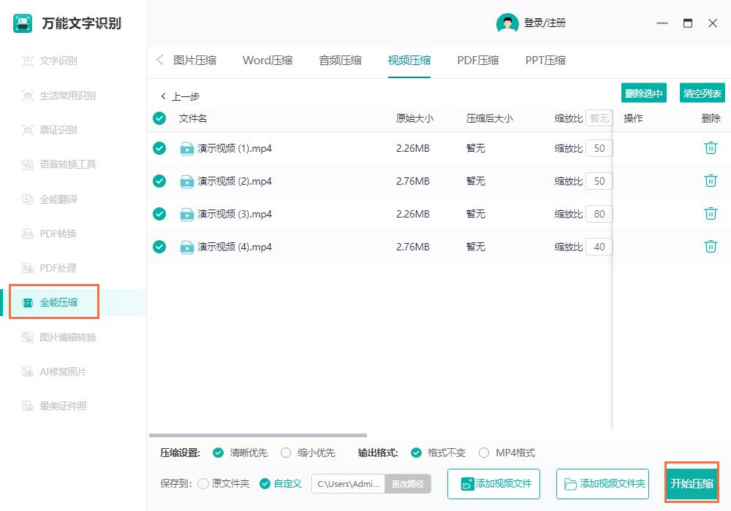The height and width of the screenshot is (511, 731).
Task: Uncheck the 演示视频 (2).mp4 selection checkbox
Action: (x=159, y=180)
